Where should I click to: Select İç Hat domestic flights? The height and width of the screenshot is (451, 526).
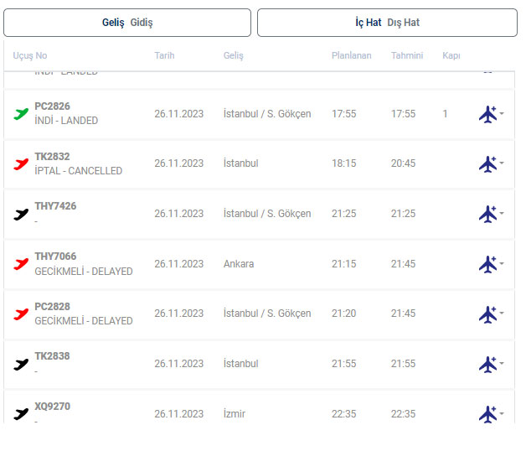tap(368, 23)
